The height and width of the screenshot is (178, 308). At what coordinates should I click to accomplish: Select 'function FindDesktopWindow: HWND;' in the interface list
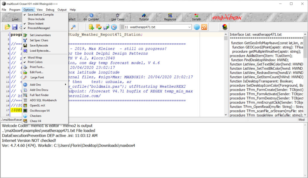click(x=260, y=60)
